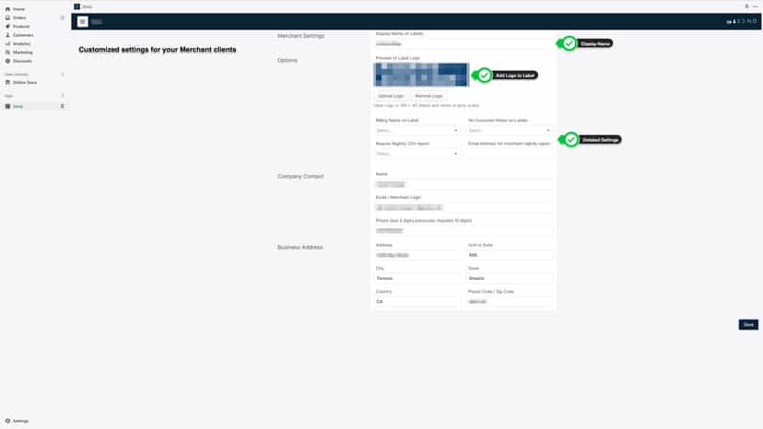Click the Phone number field
This screenshot has height=429, width=763.
click(x=464, y=231)
